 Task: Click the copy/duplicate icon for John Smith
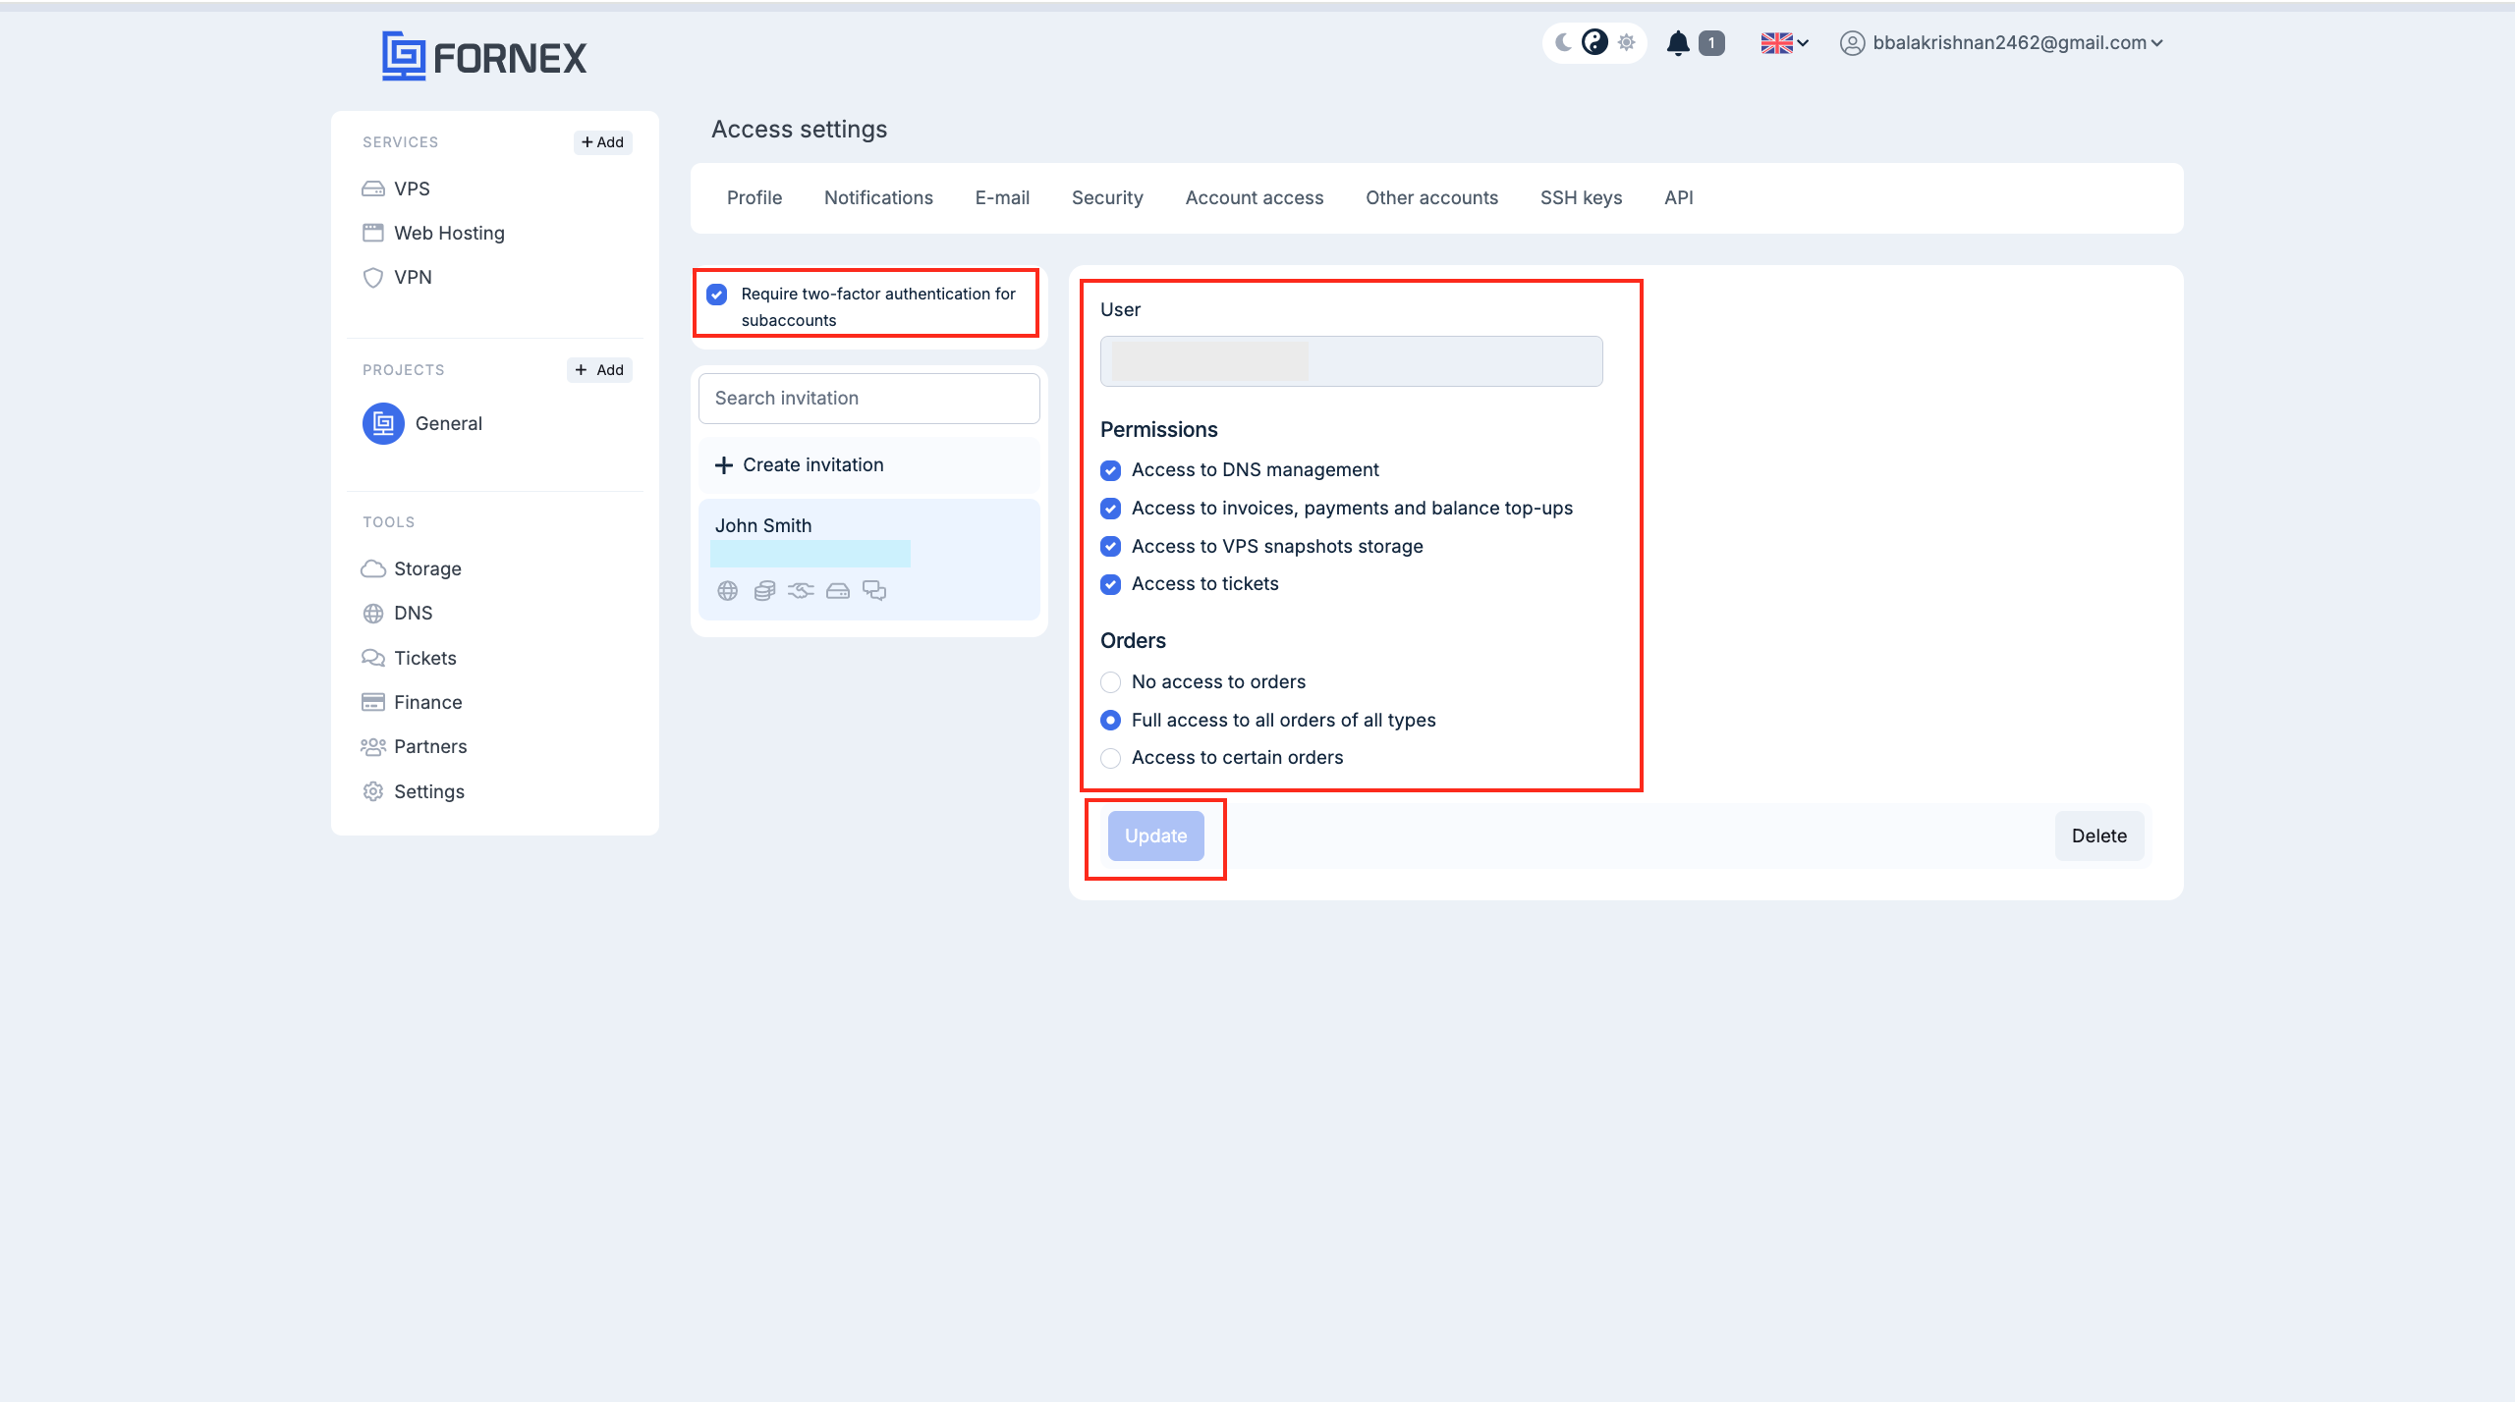coord(765,590)
